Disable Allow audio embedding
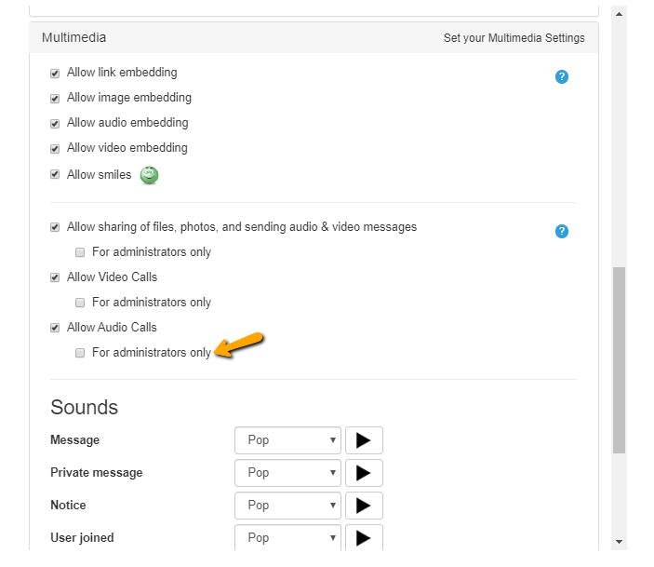 [x=55, y=124]
